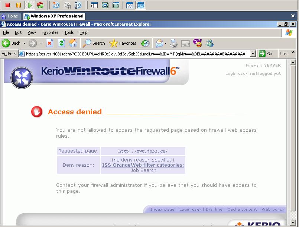Screen dimensions: 299x227
Task: Revert to the previous snapshot
Action: point(67,5)
